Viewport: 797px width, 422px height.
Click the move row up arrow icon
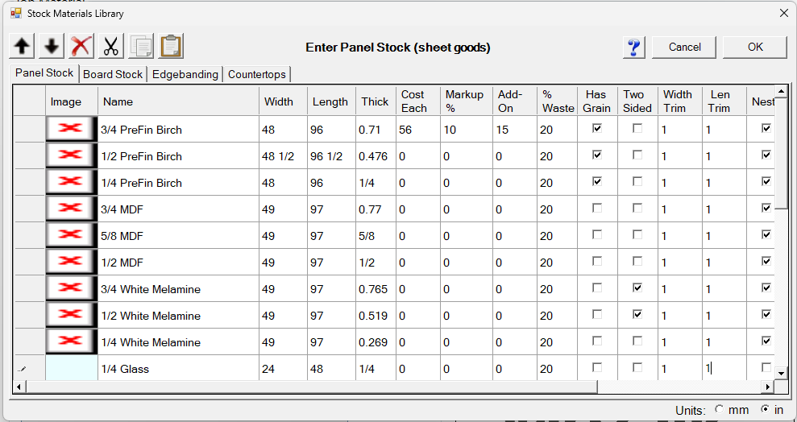click(x=23, y=47)
